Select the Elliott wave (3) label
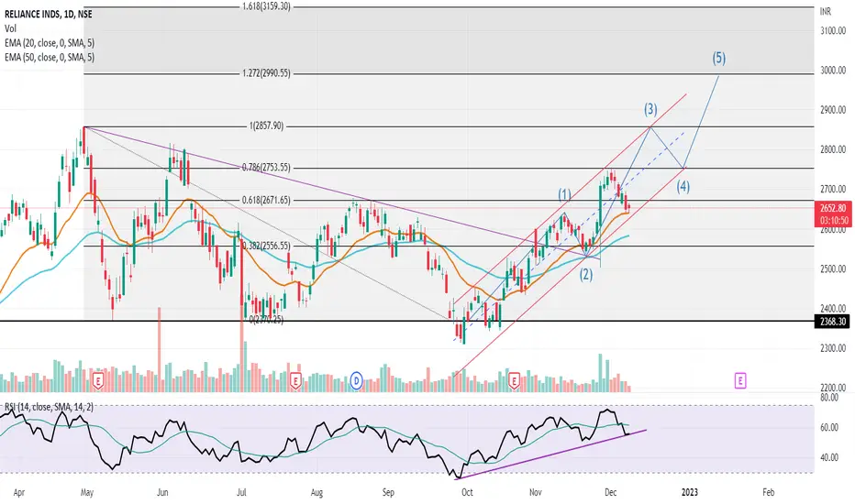 click(x=650, y=110)
